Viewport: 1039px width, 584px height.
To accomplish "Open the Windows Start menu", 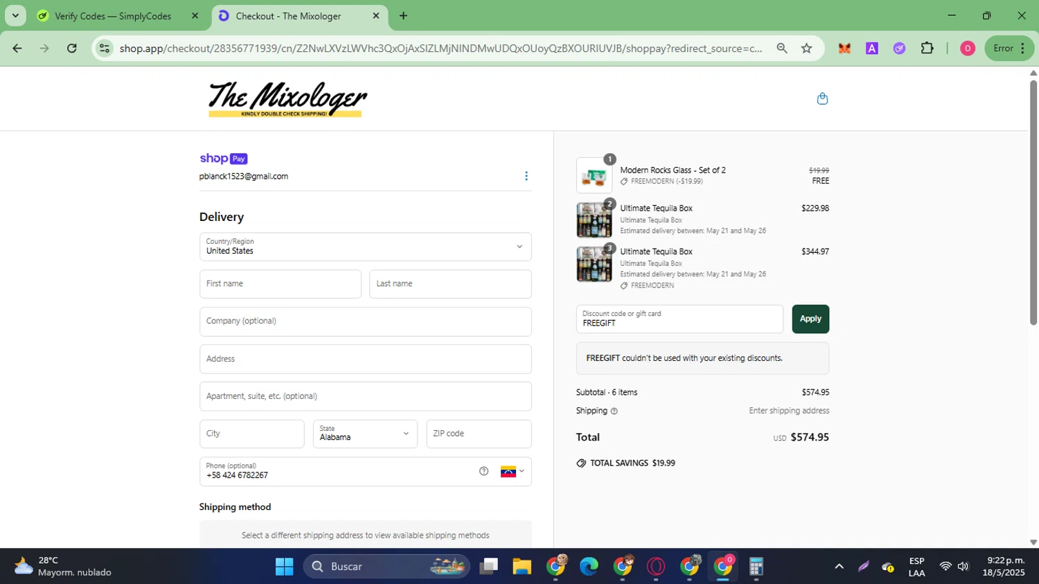I will click(x=284, y=567).
